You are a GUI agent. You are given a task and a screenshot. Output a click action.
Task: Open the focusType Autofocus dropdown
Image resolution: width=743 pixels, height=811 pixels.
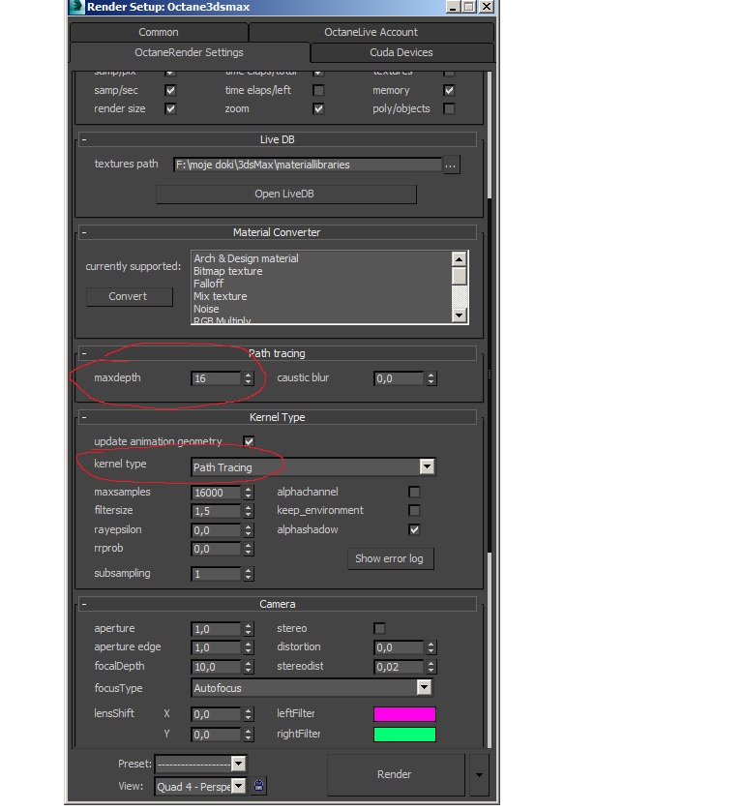click(424, 687)
